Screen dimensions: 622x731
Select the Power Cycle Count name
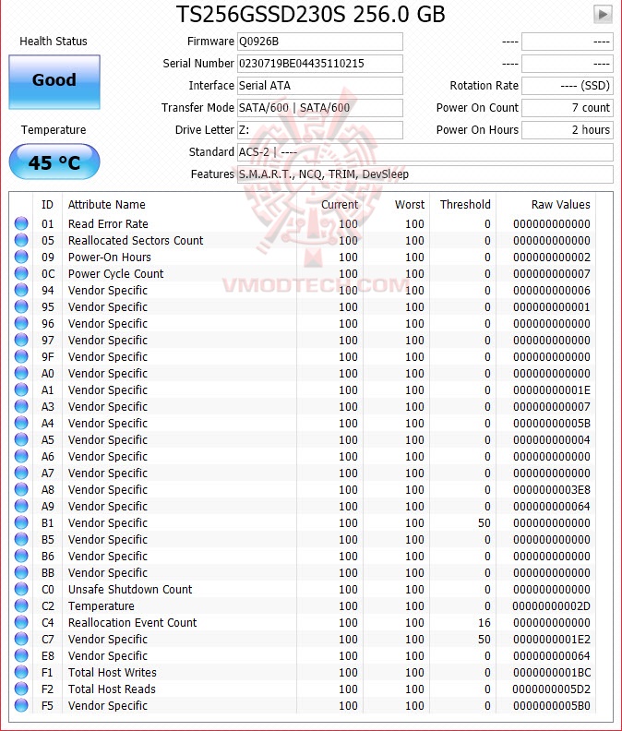click(115, 273)
